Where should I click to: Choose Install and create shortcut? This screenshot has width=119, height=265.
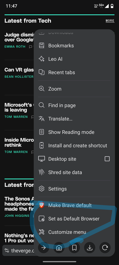74,145
